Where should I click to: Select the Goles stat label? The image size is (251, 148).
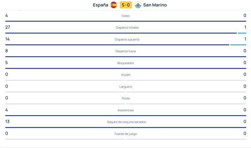pyautogui.click(x=125, y=16)
